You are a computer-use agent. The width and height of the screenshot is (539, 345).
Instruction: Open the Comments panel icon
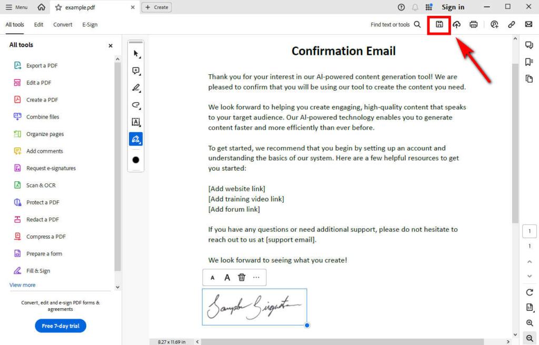tap(529, 45)
